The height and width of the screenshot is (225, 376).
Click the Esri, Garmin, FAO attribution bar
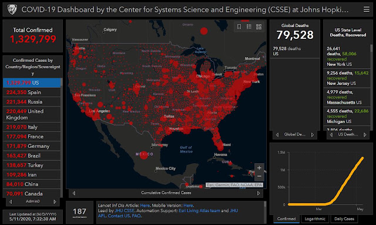tap(234, 185)
